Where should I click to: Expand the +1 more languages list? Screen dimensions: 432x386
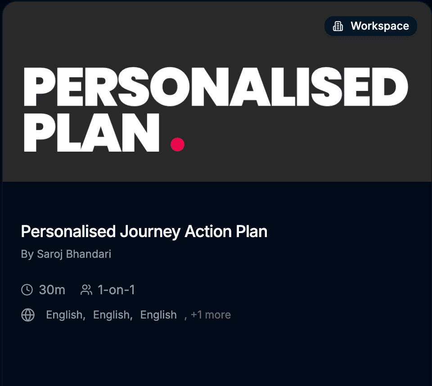point(211,315)
